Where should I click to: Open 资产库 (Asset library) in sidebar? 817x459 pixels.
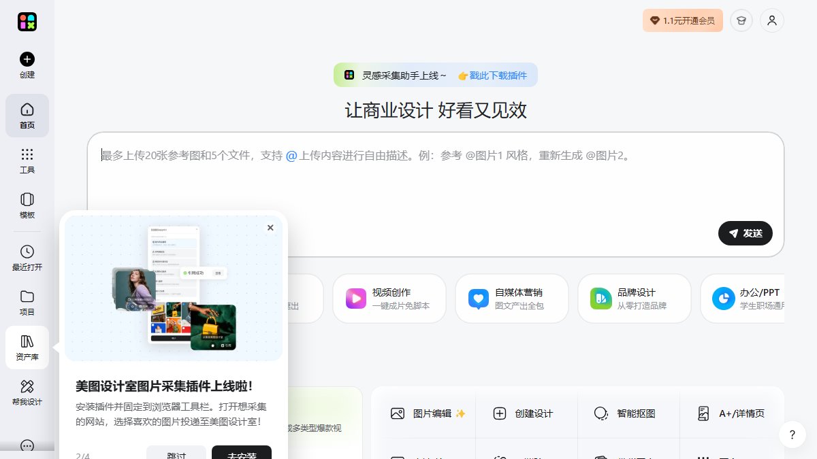coord(27,347)
